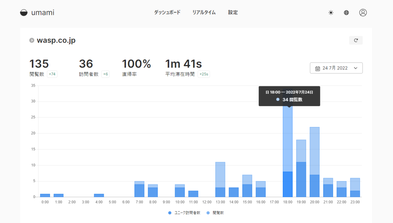
Task: Click the 7:00 chart bar
Action: (x=139, y=189)
